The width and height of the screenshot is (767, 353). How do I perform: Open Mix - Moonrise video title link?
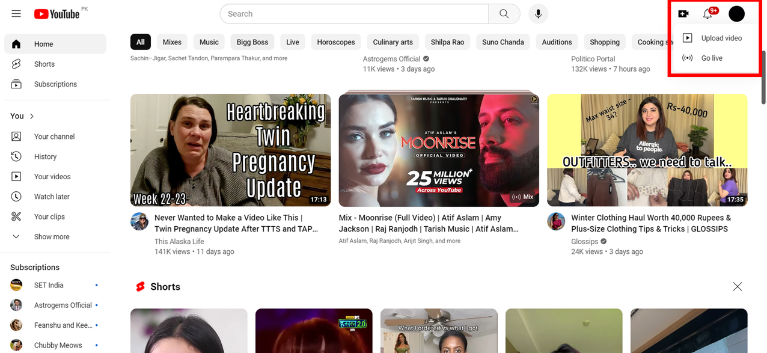pos(429,223)
